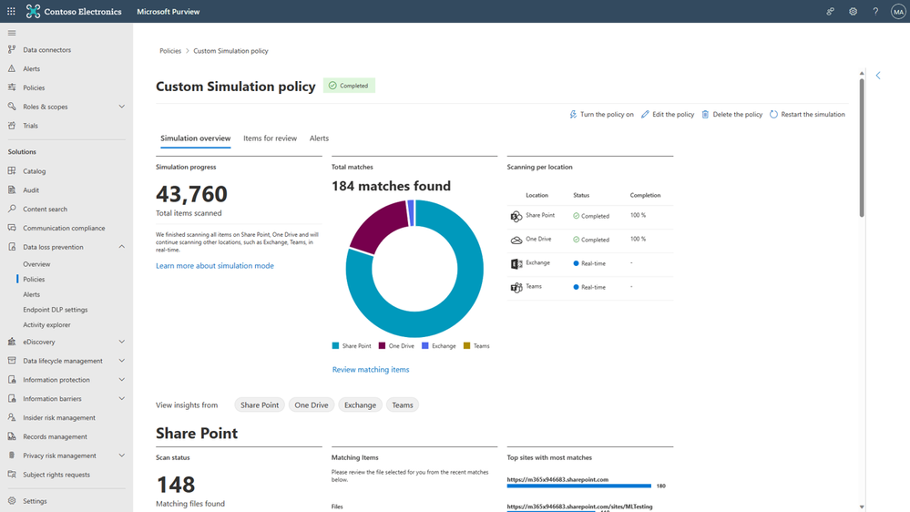Expand the Data lifecycle management chevron
This screenshot has height=512, width=910.
tap(121, 361)
